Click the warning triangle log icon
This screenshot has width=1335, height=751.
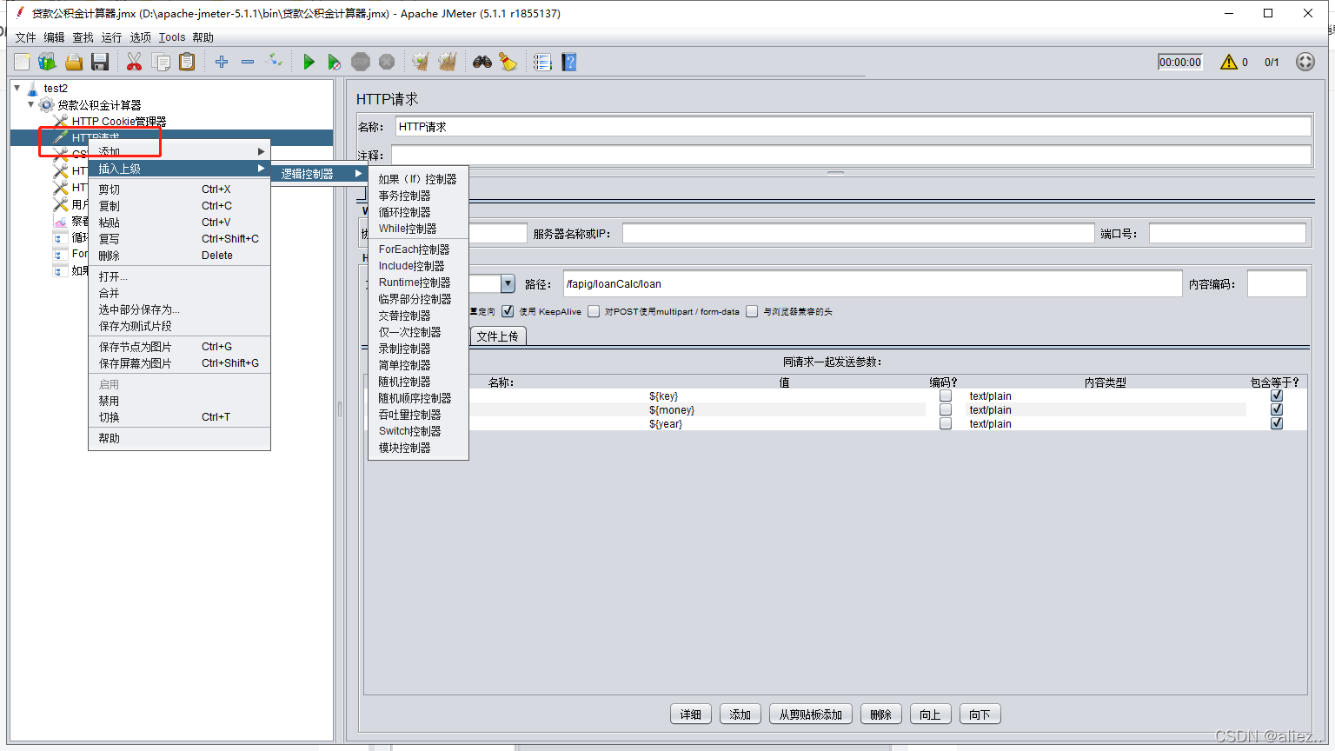coord(1228,62)
